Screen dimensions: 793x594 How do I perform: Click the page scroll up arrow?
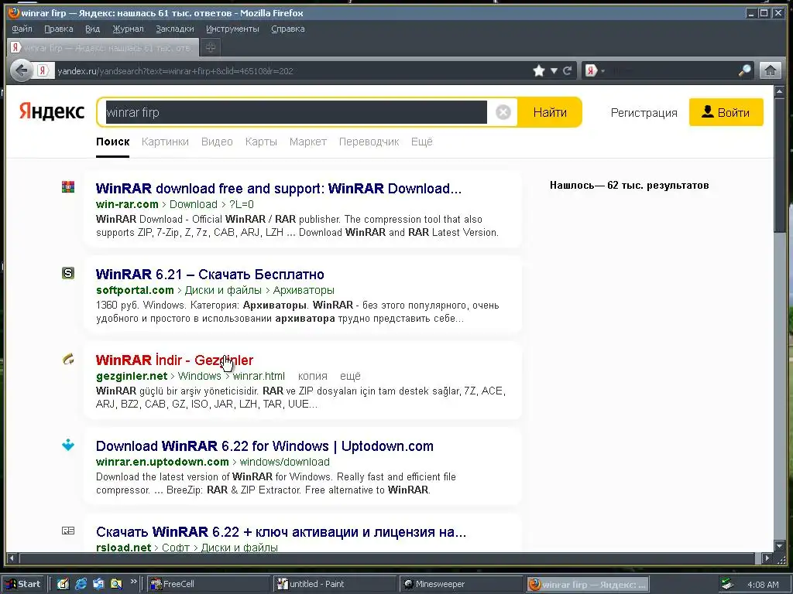coord(779,91)
